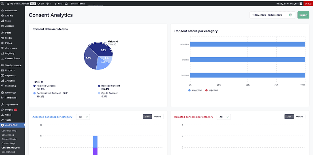Screen dimensions: 313x155
Task: Click the Jetpack sidebar icon
Action: tap(2, 26)
